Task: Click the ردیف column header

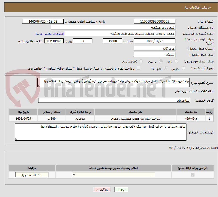Action: 209,112
